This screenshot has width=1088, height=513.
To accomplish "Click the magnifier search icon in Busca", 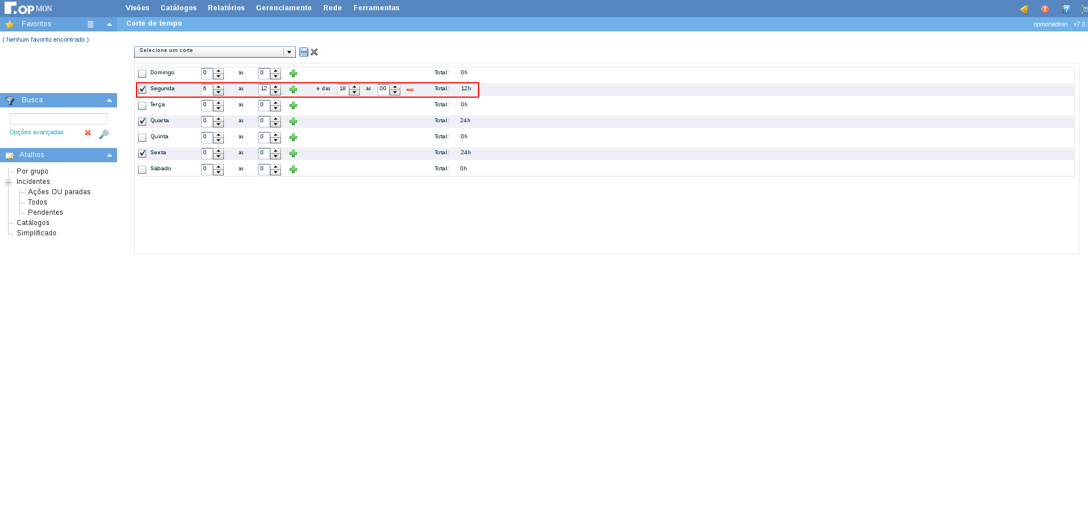I will tap(104, 134).
